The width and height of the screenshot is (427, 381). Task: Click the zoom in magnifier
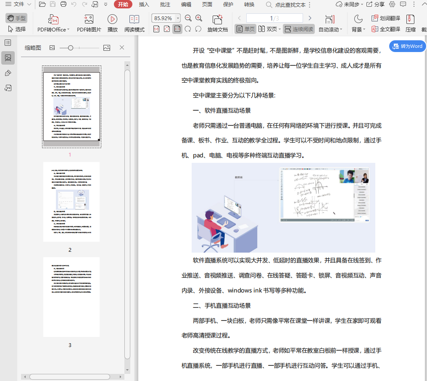tap(199, 18)
